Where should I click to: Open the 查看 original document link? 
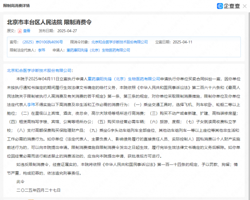coord(27,31)
